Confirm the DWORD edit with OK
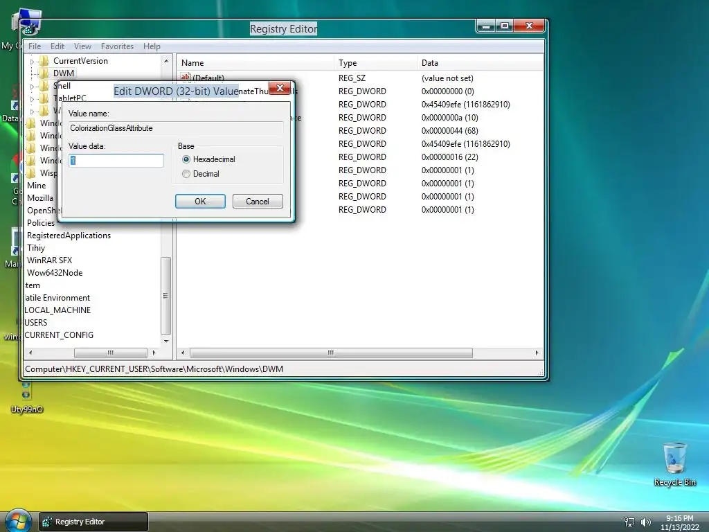The height and width of the screenshot is (532, 709). pos(200,202)
